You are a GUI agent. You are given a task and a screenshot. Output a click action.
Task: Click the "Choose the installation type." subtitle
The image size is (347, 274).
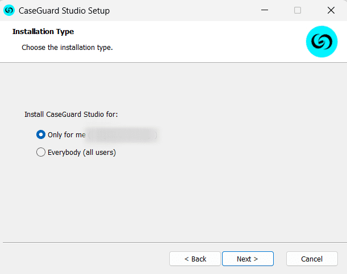point(67,48)
